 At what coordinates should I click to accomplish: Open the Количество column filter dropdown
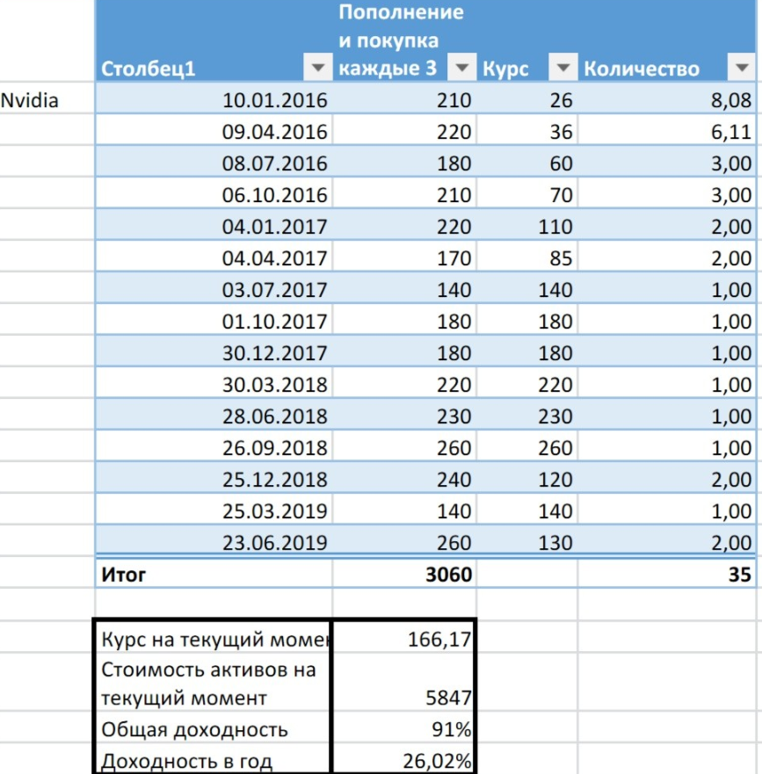coord(741,67)
